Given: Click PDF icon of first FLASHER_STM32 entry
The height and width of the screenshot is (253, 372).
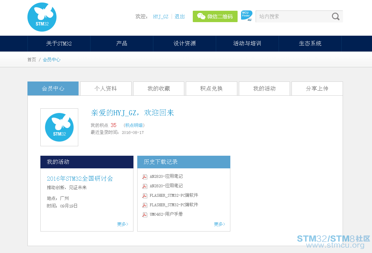Looking at the screenshot, I should 145,196.
